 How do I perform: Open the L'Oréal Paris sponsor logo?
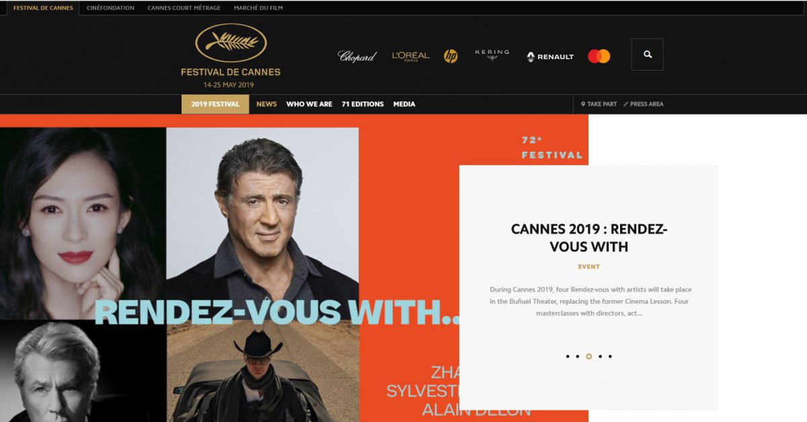click(x=410, y=56)
